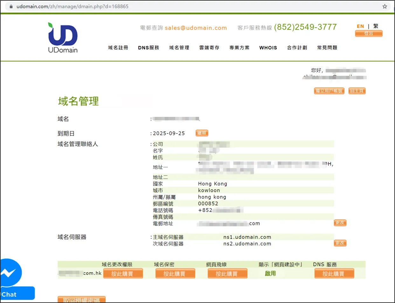Click the 回主頁 button
The image size is (395, 303).
coord(357,91)
